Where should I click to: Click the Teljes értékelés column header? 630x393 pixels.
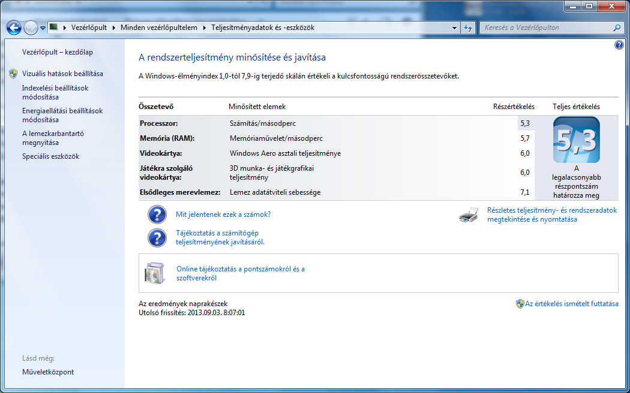[576, 107]
